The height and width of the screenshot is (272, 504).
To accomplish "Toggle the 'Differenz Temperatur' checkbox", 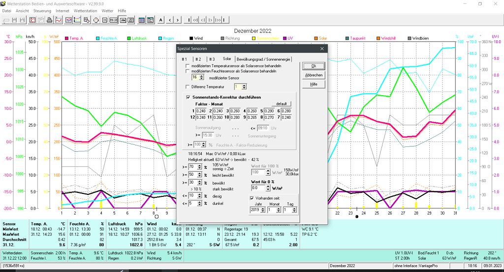I will point(187,86).
